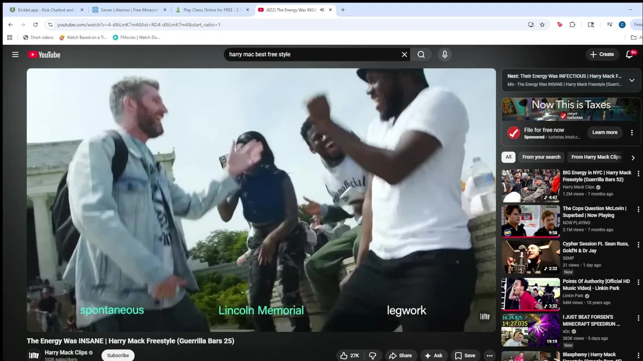
Task: View site information icon in address bar
Action: pos(50,25)
